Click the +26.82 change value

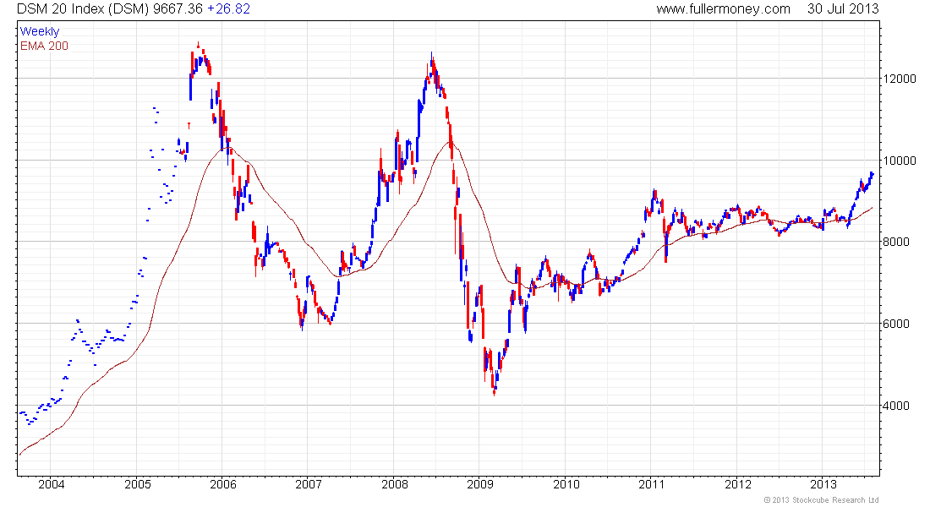point(228,9)
